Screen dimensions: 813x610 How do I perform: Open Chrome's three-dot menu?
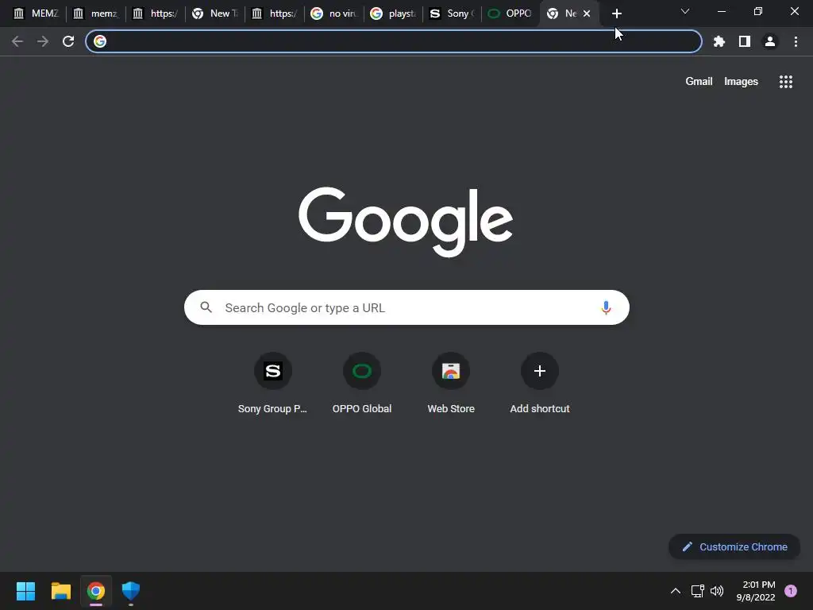coord(796,41)
